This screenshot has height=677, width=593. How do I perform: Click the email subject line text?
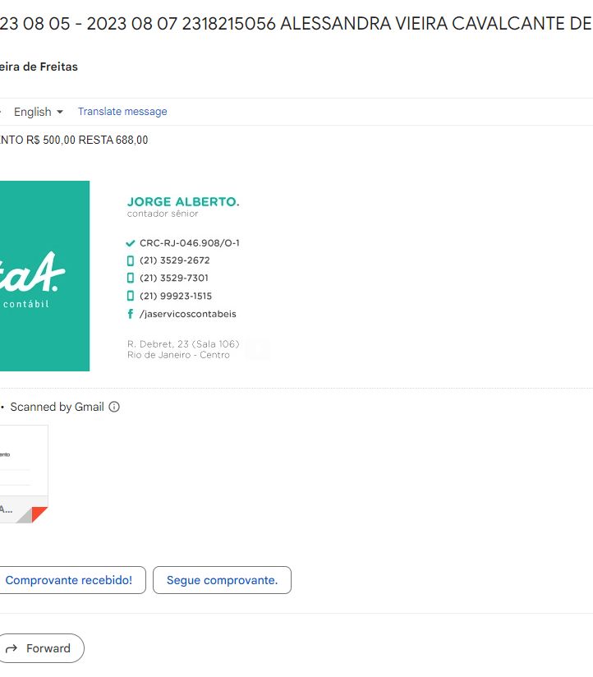pyautogui.click(x=296, y=23)
